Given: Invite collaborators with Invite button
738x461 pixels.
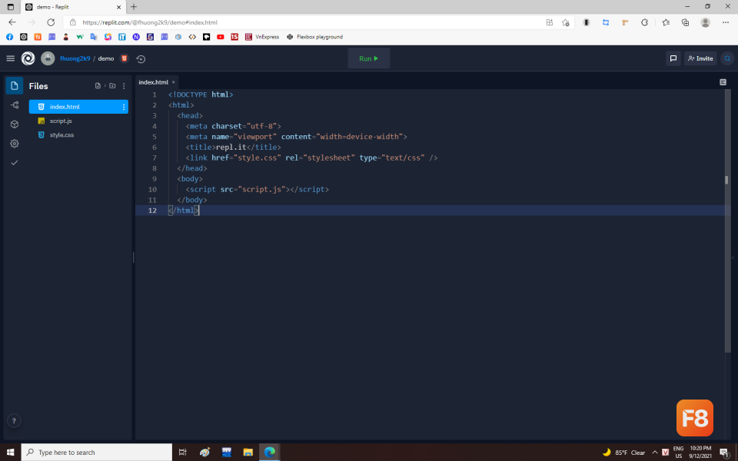Looking at the screenshot, I should point(700,58).
